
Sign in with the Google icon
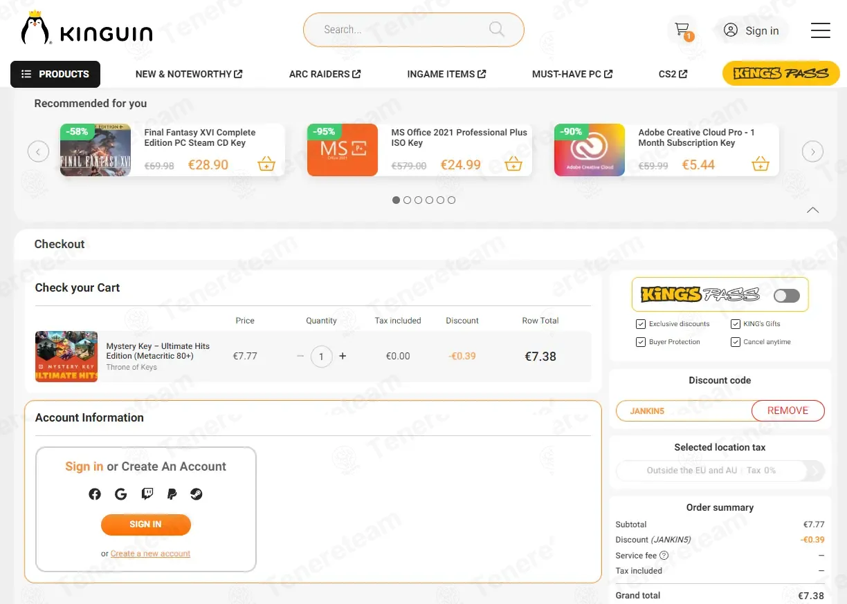coord(121,494)
